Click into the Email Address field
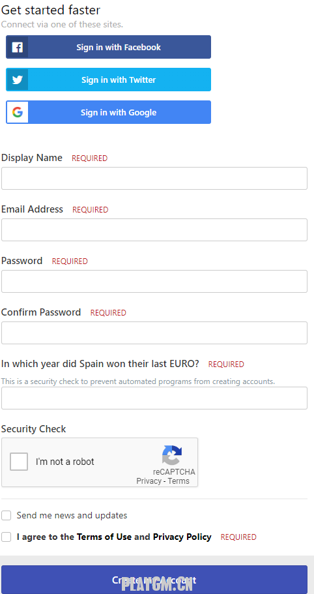 point(154,230)
